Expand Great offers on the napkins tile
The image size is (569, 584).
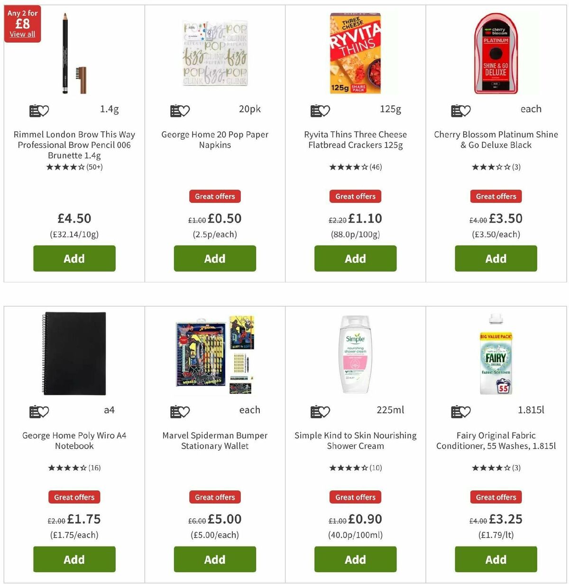[215, 196]
